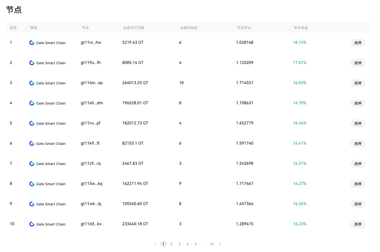Go to next page with right chevron
The width and height of the screenshot is (380, 252).
tap(220, 244)
